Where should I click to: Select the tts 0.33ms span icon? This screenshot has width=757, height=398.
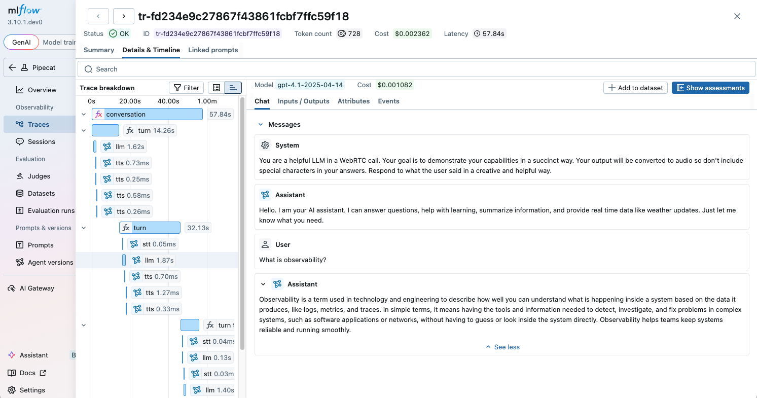[x=137, y=309]
